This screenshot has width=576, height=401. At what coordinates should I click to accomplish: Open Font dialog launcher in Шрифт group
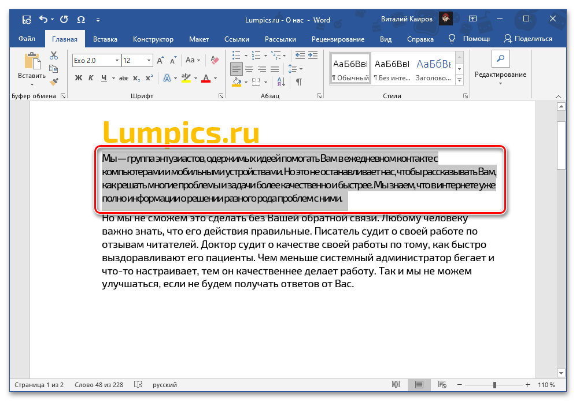[x=221, y=96]
